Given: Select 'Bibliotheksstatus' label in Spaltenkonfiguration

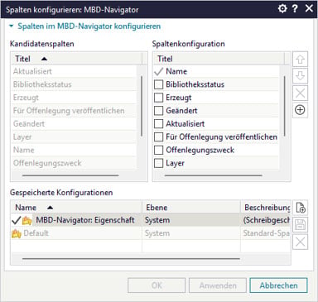Looking at the screenshot, I should pos(195,84).
